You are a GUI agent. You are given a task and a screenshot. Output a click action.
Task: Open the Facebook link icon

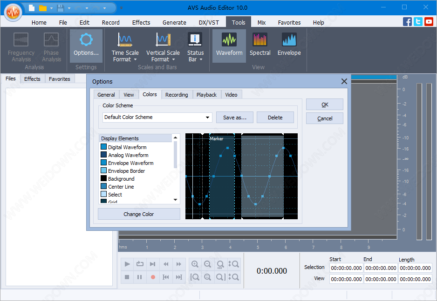point(407,22)
